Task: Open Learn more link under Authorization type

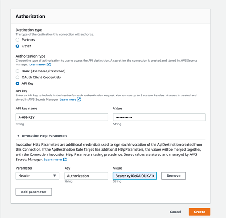Action: [x=38, y=64]
